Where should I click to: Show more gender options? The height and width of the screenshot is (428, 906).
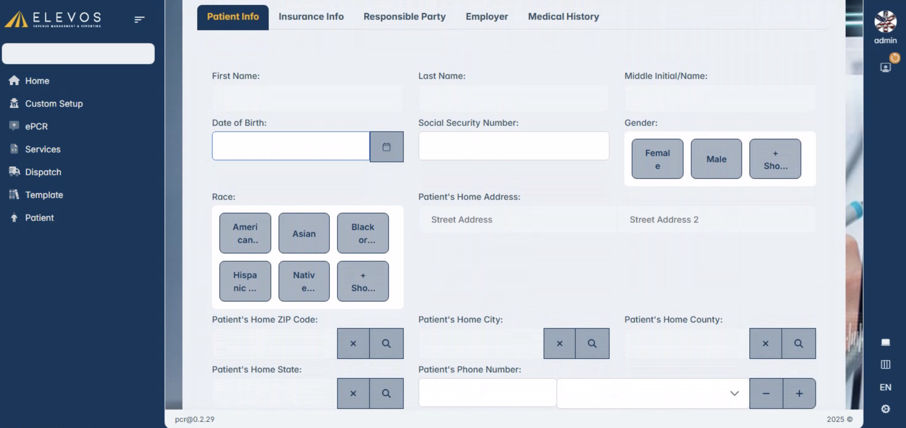775,159
